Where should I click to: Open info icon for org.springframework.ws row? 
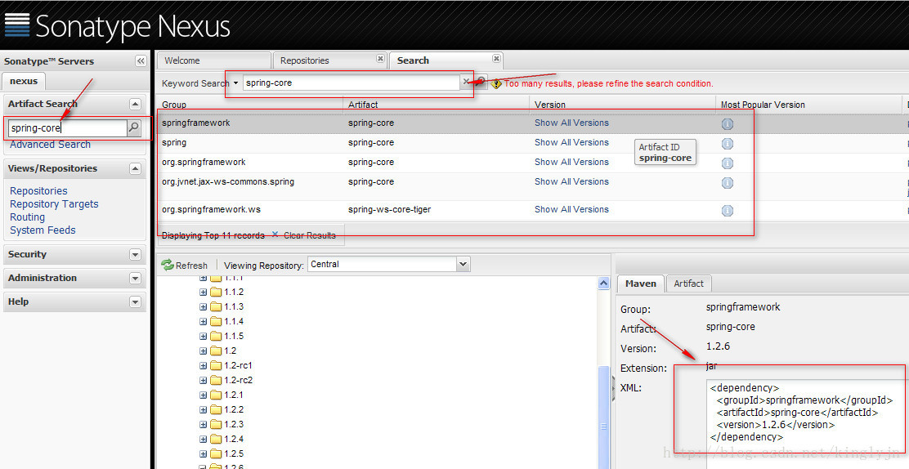click(x=728, y=211)
